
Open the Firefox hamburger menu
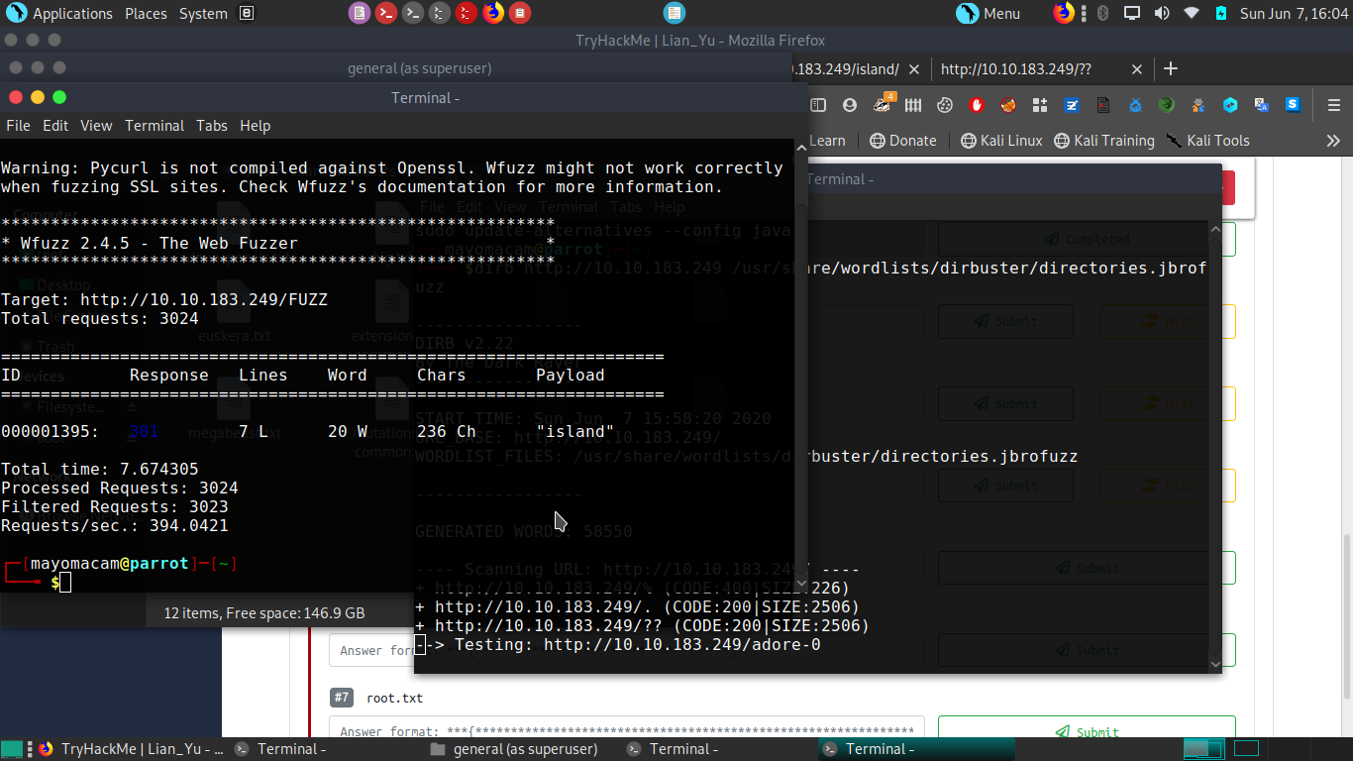1333,105
